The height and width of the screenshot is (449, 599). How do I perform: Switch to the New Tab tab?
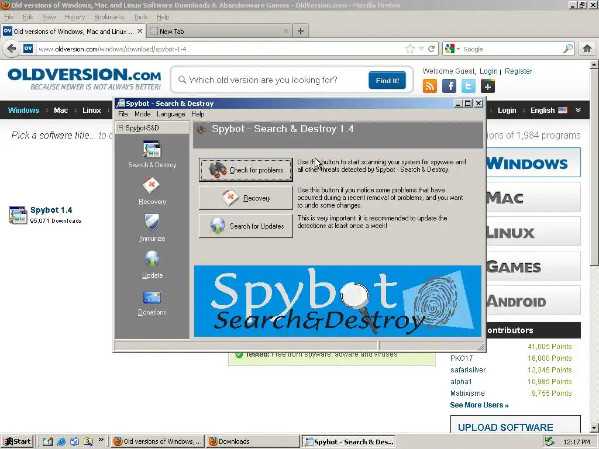(x=219, y=32)
